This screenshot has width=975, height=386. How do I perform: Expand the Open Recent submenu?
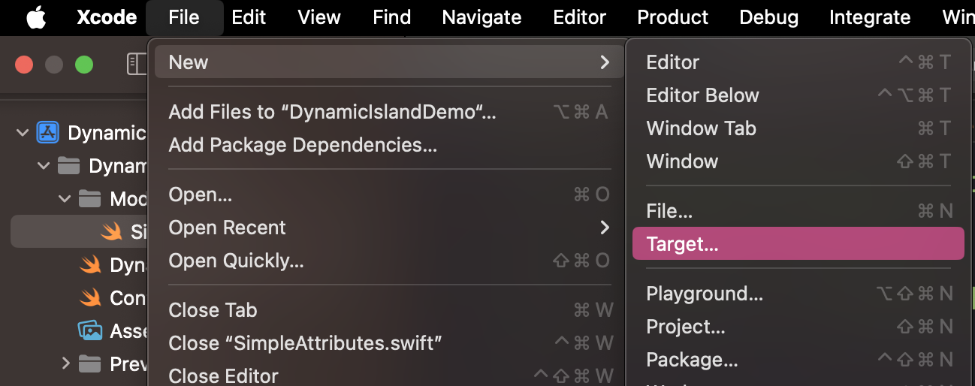[x=388, y=228]
